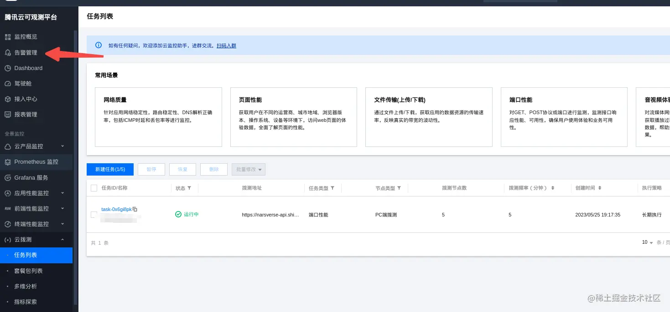670x312 pixels.
Task: Click the sidebar vertical scrollbar
Action: [x=75, y=168]
